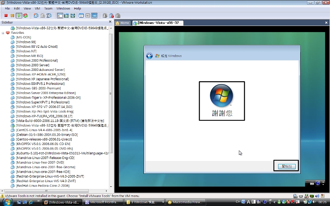
Task: Select [Windows 98 V2 Auto Ghost] entry
Action: tap(37, 47)
